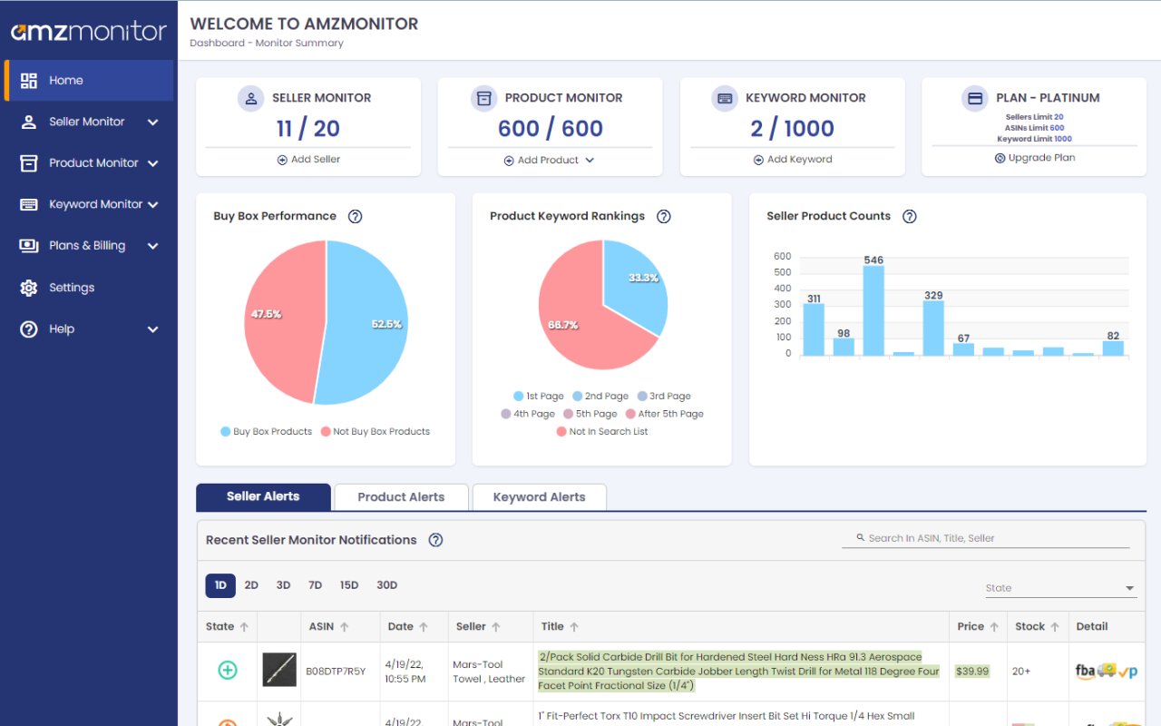Open the Add Product dropdown
The width and height of the screenshot is (1161, 726).
tap(550, 160)
